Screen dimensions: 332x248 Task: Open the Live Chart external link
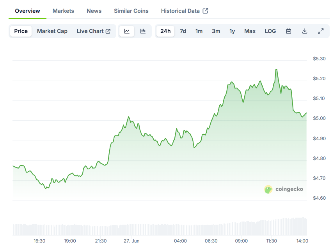point(94,31)
